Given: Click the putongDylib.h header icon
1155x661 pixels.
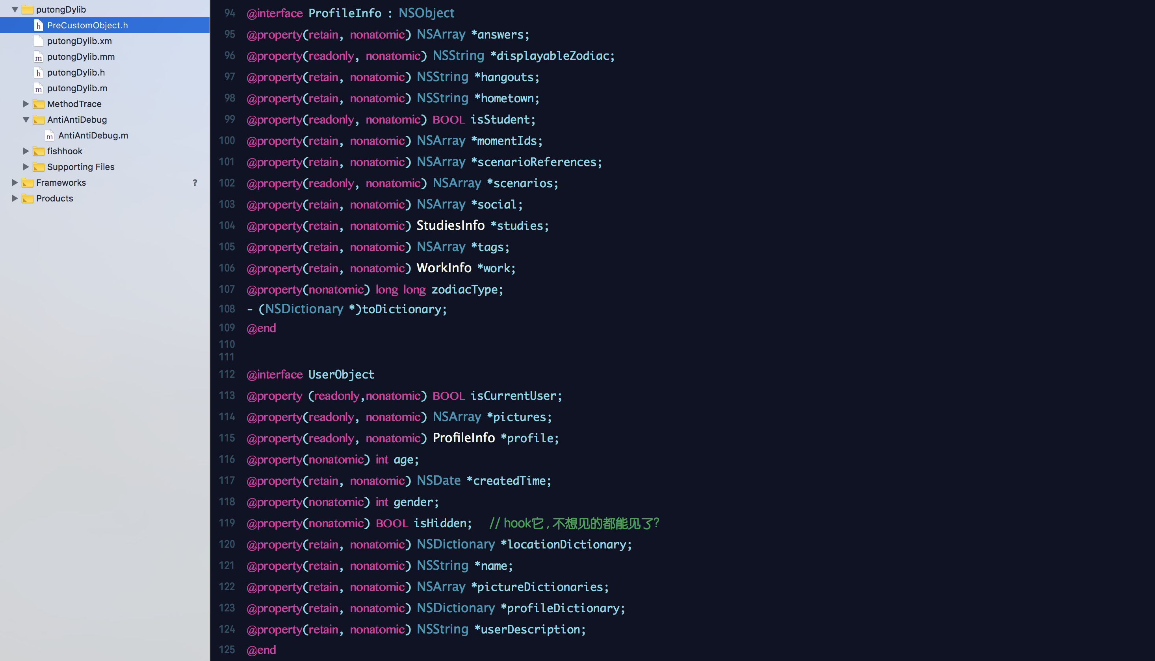Looking at the screenshot, I should (x=39, y=73).
